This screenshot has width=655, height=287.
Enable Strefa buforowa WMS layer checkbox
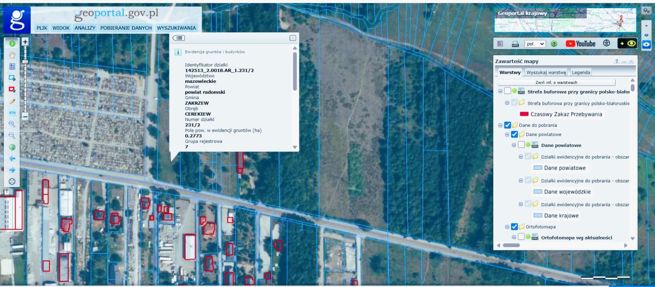point(507,91)
